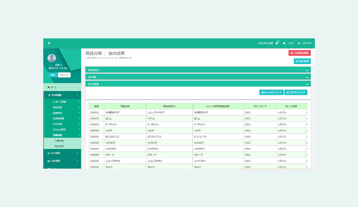Collapse the 出力結果 panel chevron
This screenshot has height=207, width=358.
point(307,84)
